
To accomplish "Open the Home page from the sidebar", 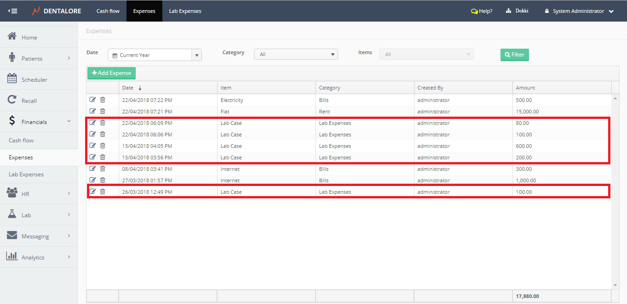I will (x=29, y=37).
